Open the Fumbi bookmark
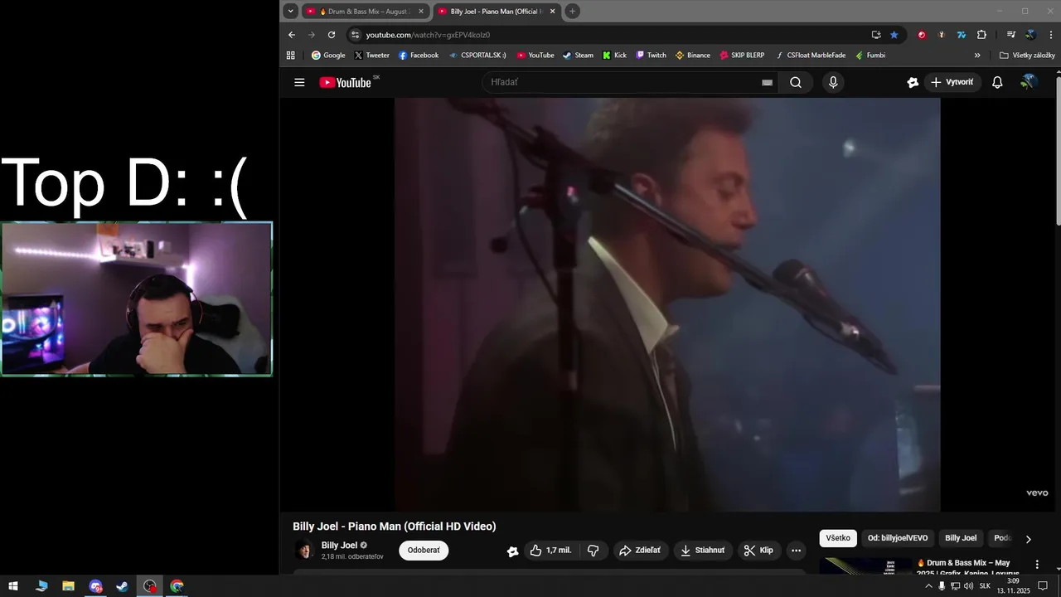 [x=870, y=56]
